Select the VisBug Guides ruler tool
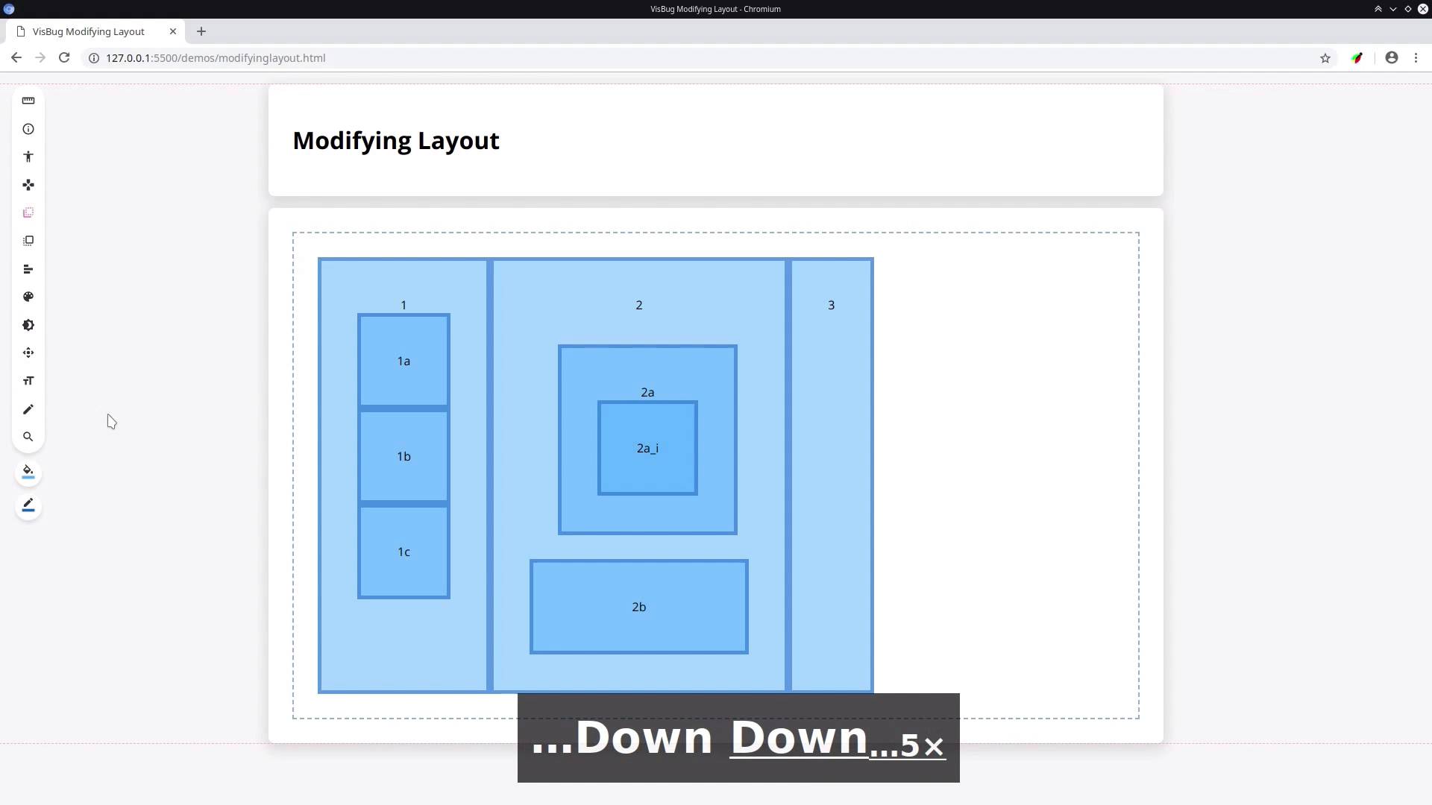 (x=28, y=101)
